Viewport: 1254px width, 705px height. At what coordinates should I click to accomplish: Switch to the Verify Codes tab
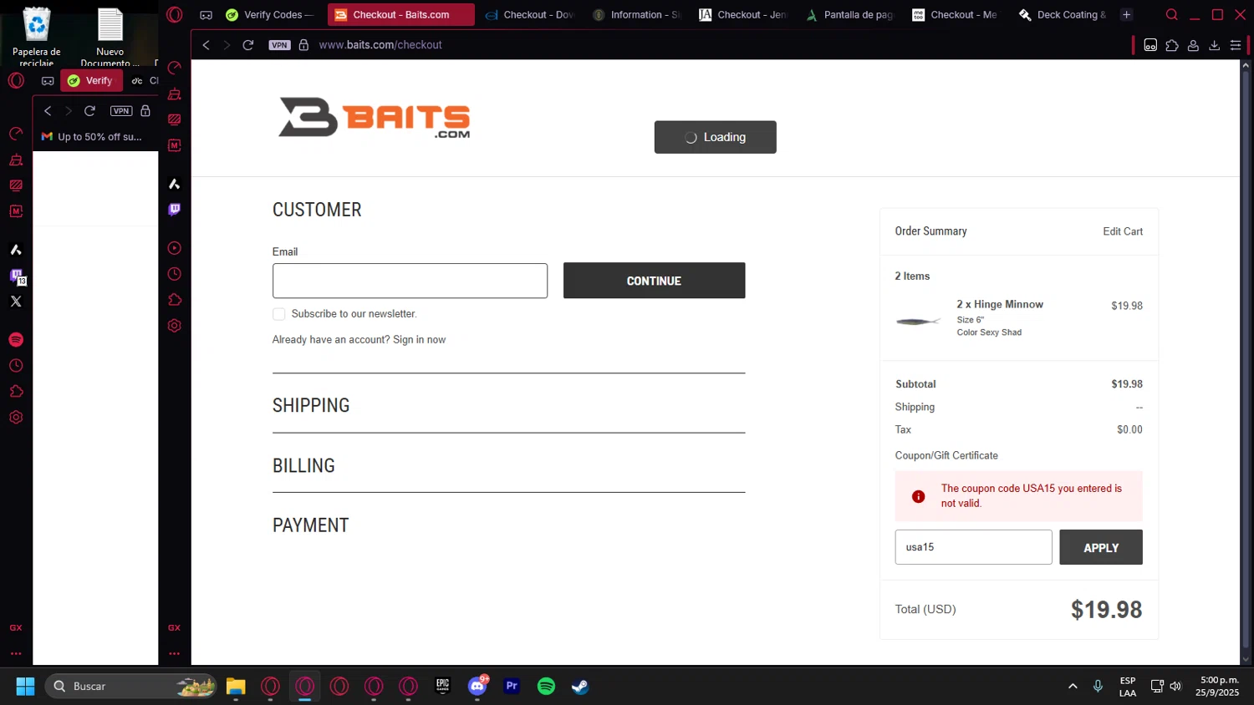point(269,14)
